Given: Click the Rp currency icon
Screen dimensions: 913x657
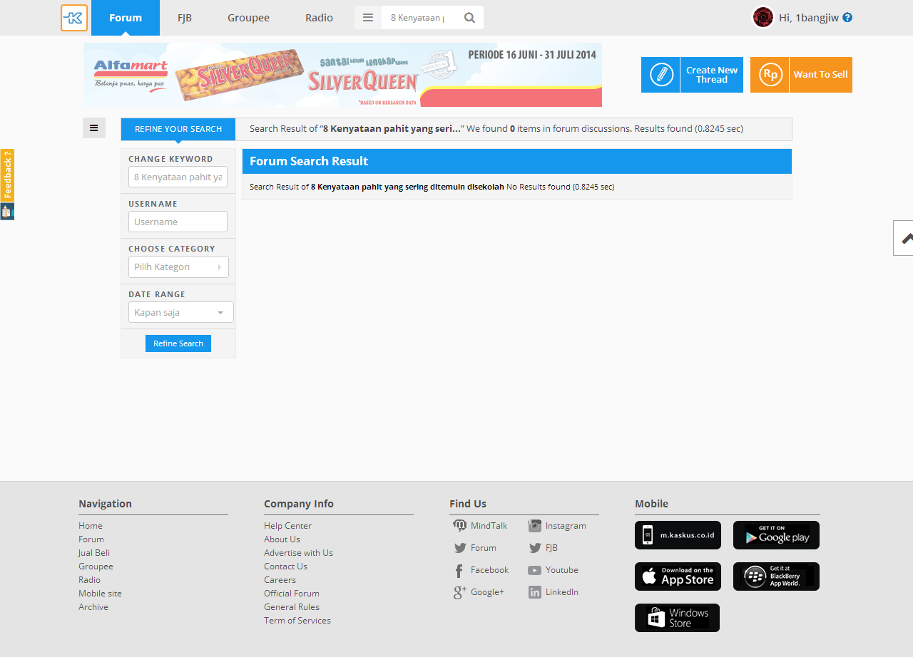Looking at the screenshot, I should pyautogui.click(x=770, y=75).
